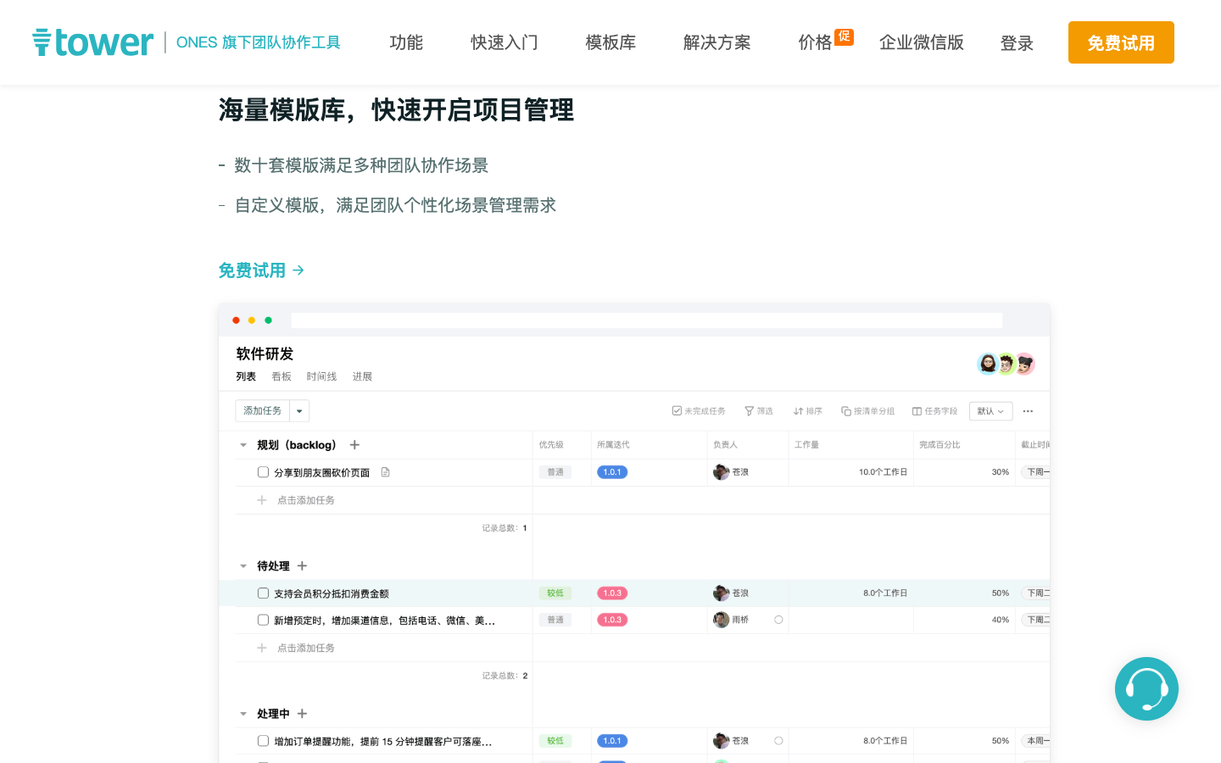Viewport: 1221px width, 763px height.
Task: Switch to the 看板 view tab
Action: (281, 376)
